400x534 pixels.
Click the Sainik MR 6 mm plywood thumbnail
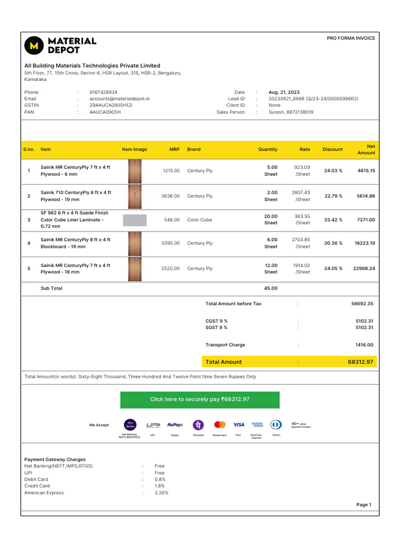[135, 171]
